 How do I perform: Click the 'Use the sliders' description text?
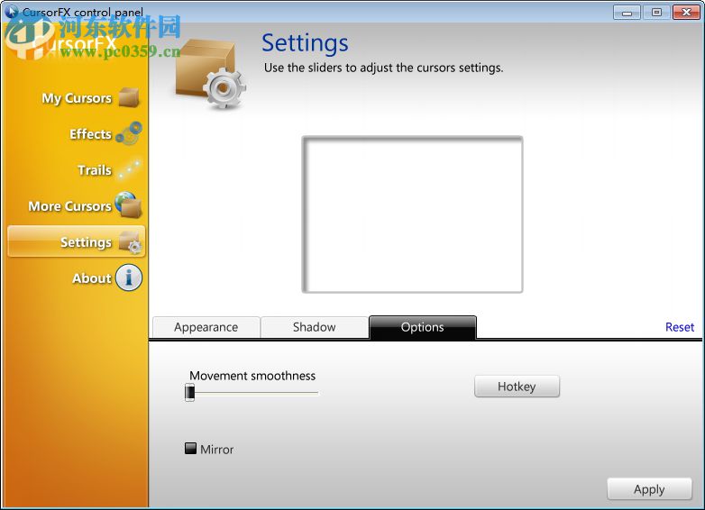click(383, 68)
